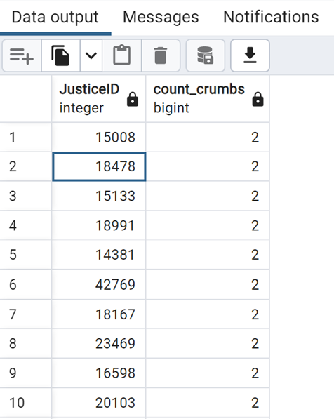Screen dimensions: 334x419
Task: Open the Notifications tab
Action: (x=271, y=17)
